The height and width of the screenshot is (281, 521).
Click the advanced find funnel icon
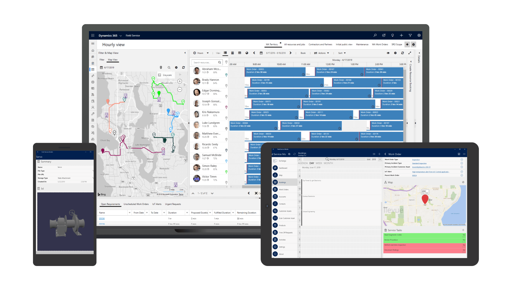[x=410, y=35]
